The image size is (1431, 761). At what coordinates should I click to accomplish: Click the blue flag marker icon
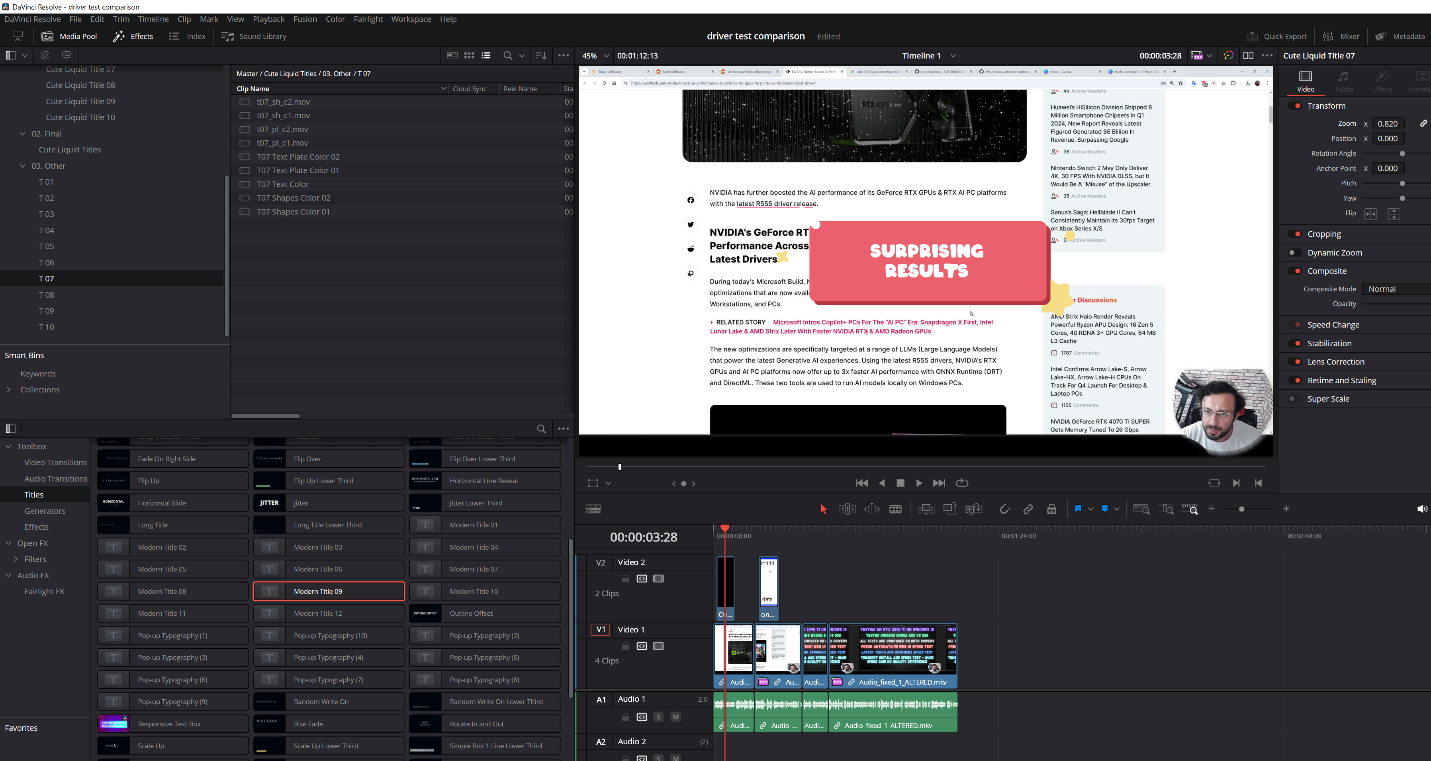point(1078,508)
